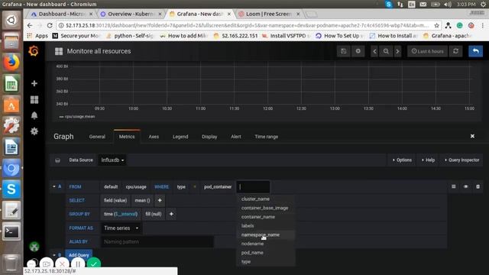Click the ALIAS BY naming pattern field
Screen dimensions: 489x275
pyautogui.click(x=157, y=241)
